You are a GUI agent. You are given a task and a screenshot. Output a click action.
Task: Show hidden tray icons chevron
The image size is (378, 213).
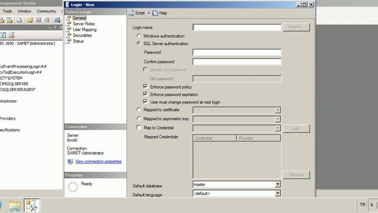click(x=372, y=205)
